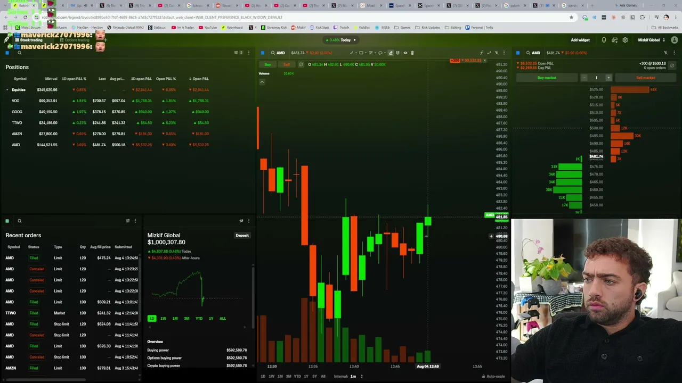682x383 pixels.
Task: Click the Add widget button
Action: coord(580,40)
